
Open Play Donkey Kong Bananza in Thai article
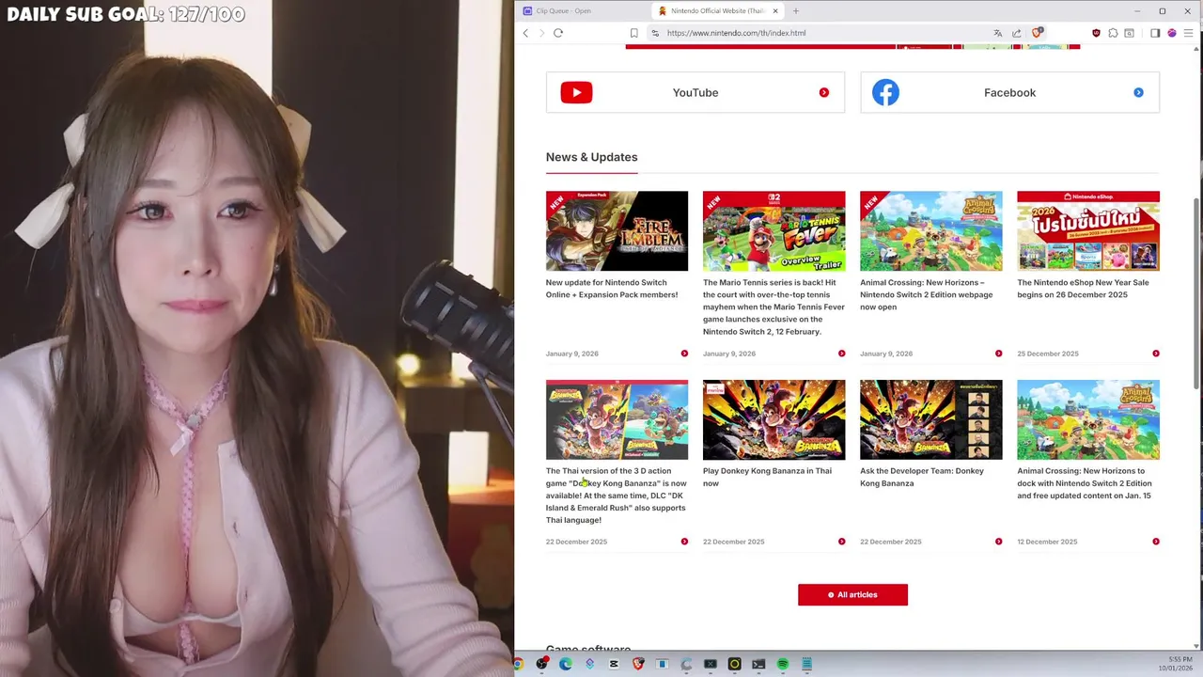[767, 477]
